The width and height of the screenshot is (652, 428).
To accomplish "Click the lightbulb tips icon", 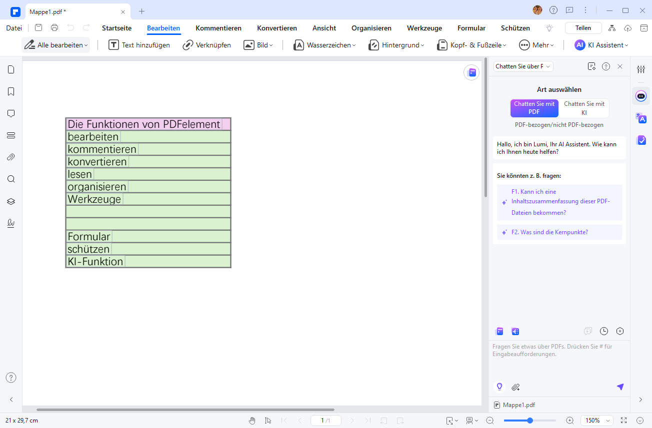I will tap(549, 28).
